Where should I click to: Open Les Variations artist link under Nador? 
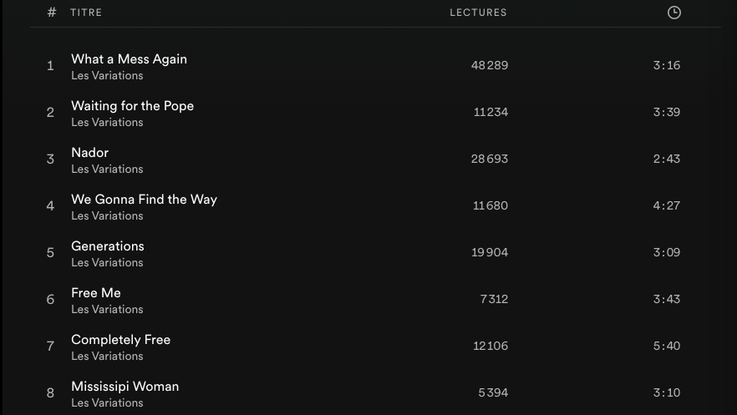tap(107, 170)
